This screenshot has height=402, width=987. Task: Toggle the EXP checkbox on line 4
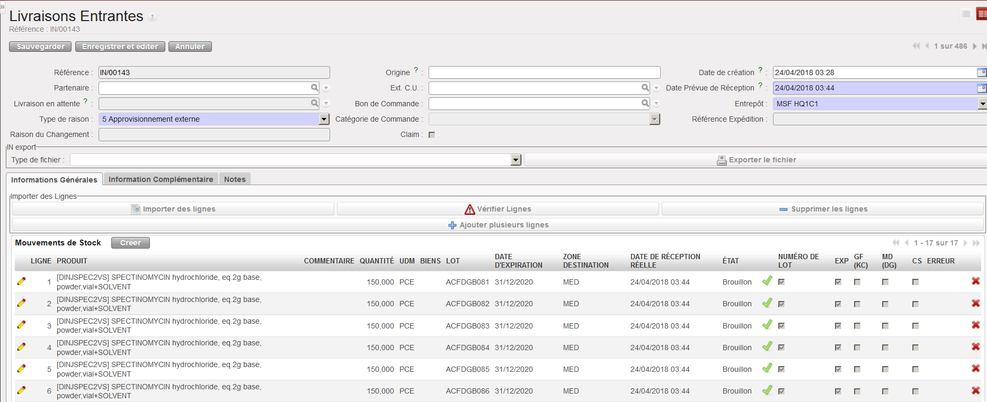pyautogui.click(x=838, y=348)
